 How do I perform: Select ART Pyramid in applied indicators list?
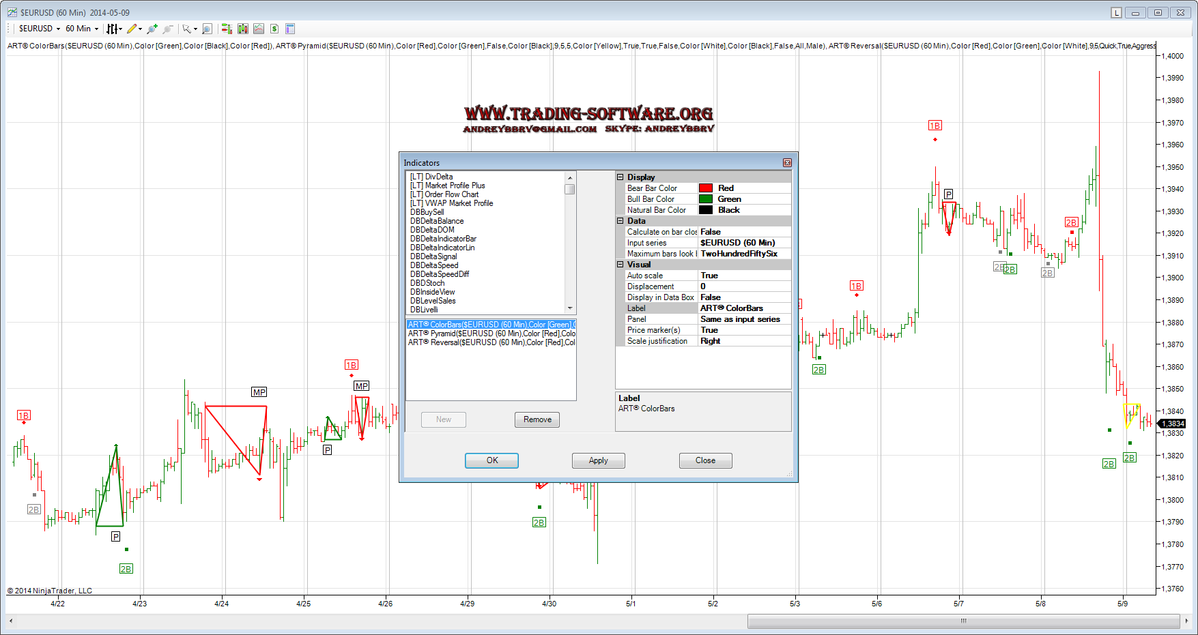click(x=491, y=334)
